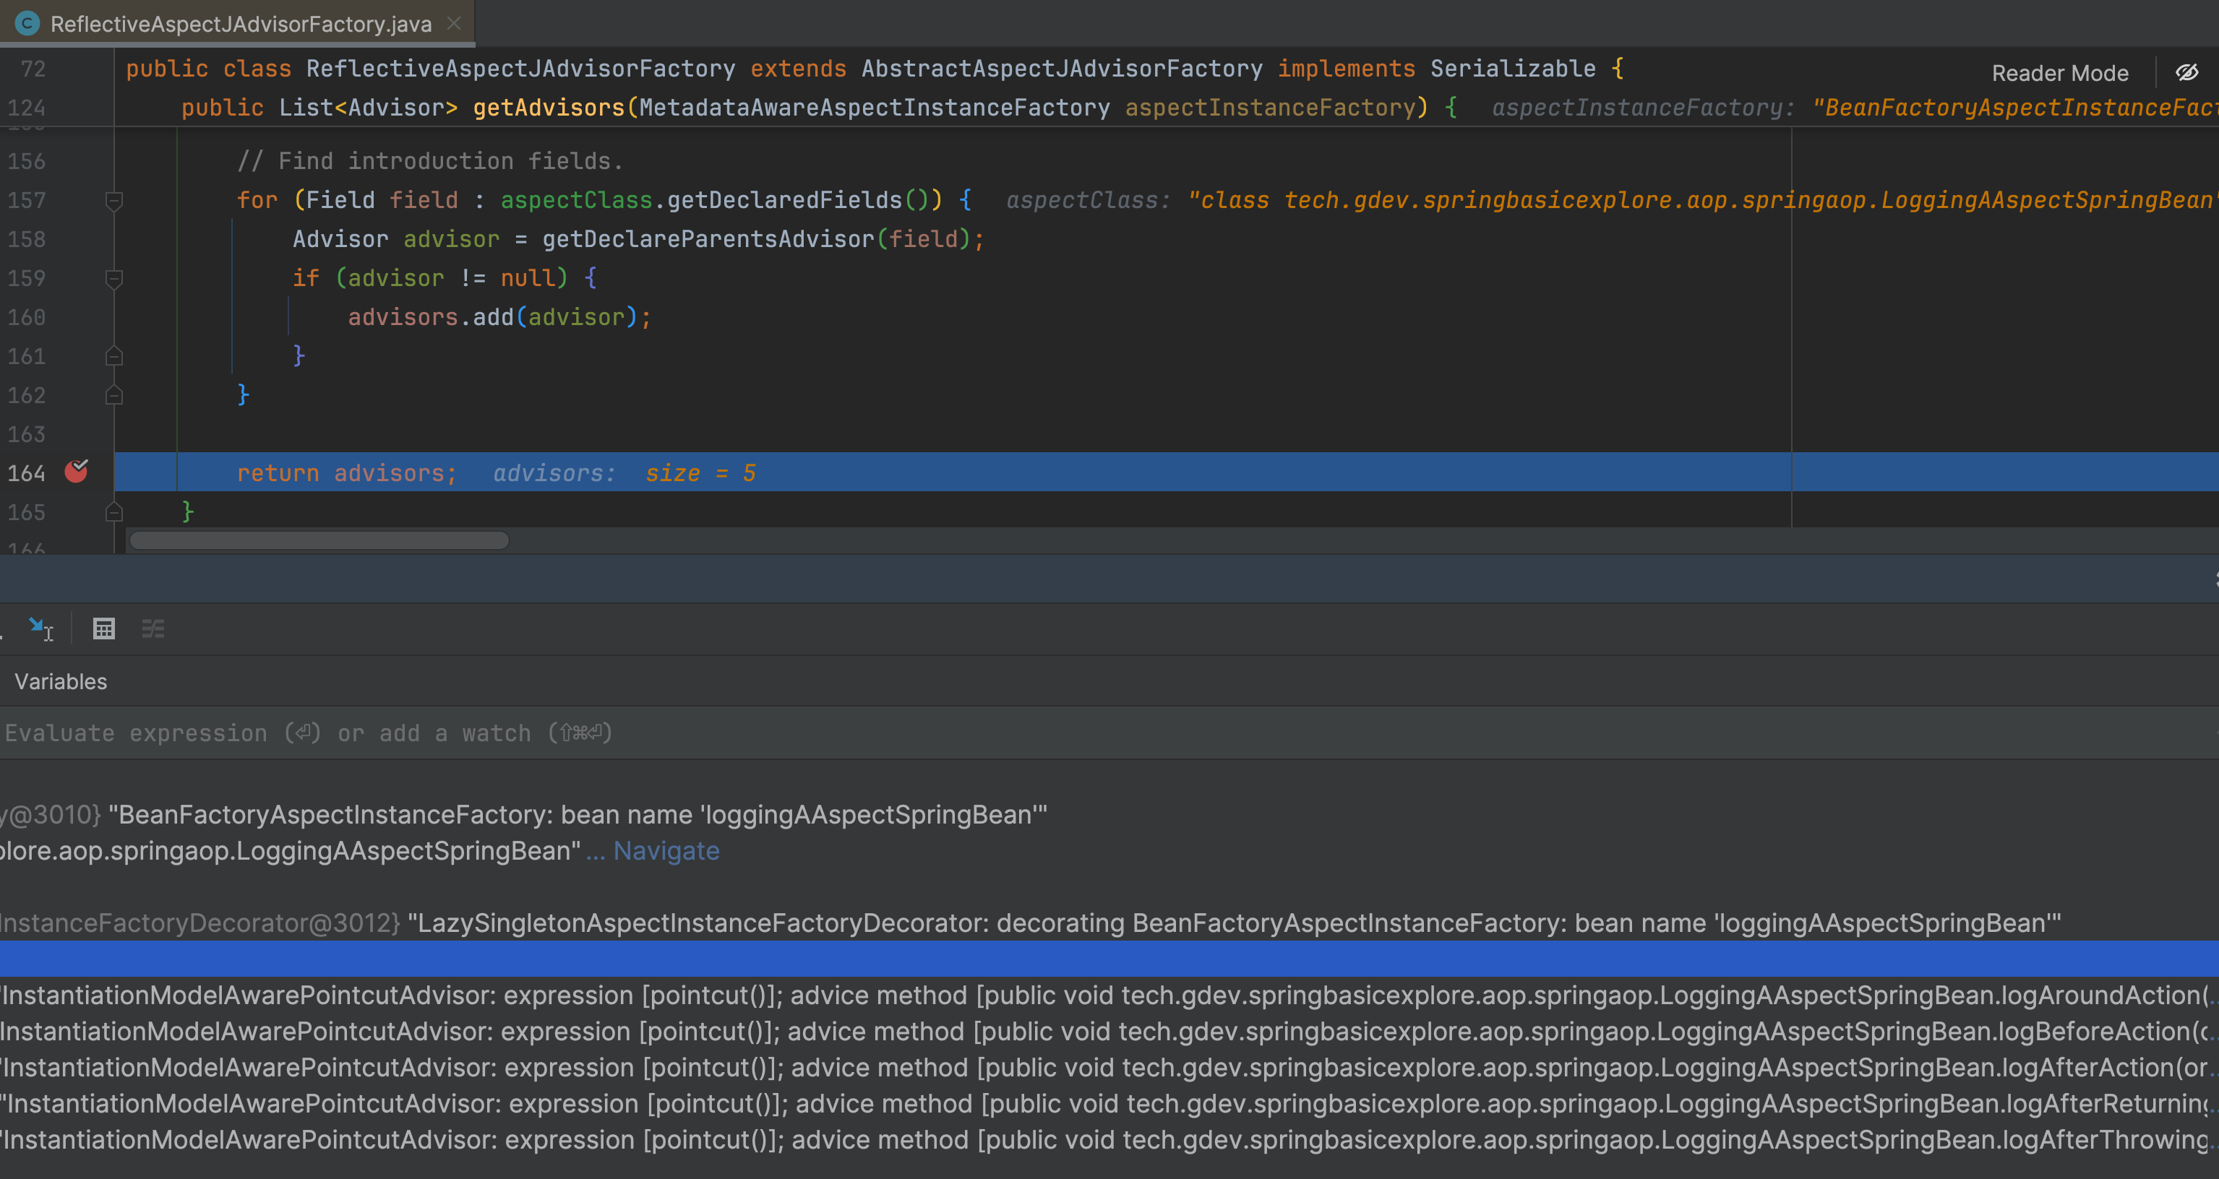Click line number 164 in the gutter
This screenshot has height=1179, width=2219.
coord(26,472)
